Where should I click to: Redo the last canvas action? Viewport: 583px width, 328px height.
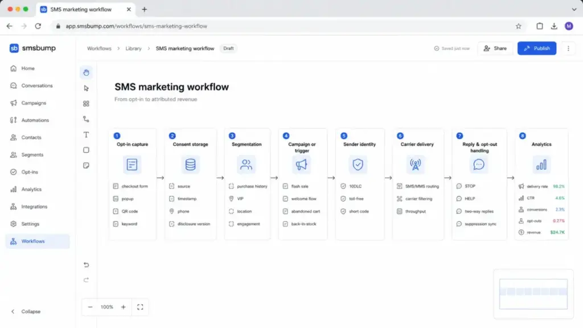87,280
